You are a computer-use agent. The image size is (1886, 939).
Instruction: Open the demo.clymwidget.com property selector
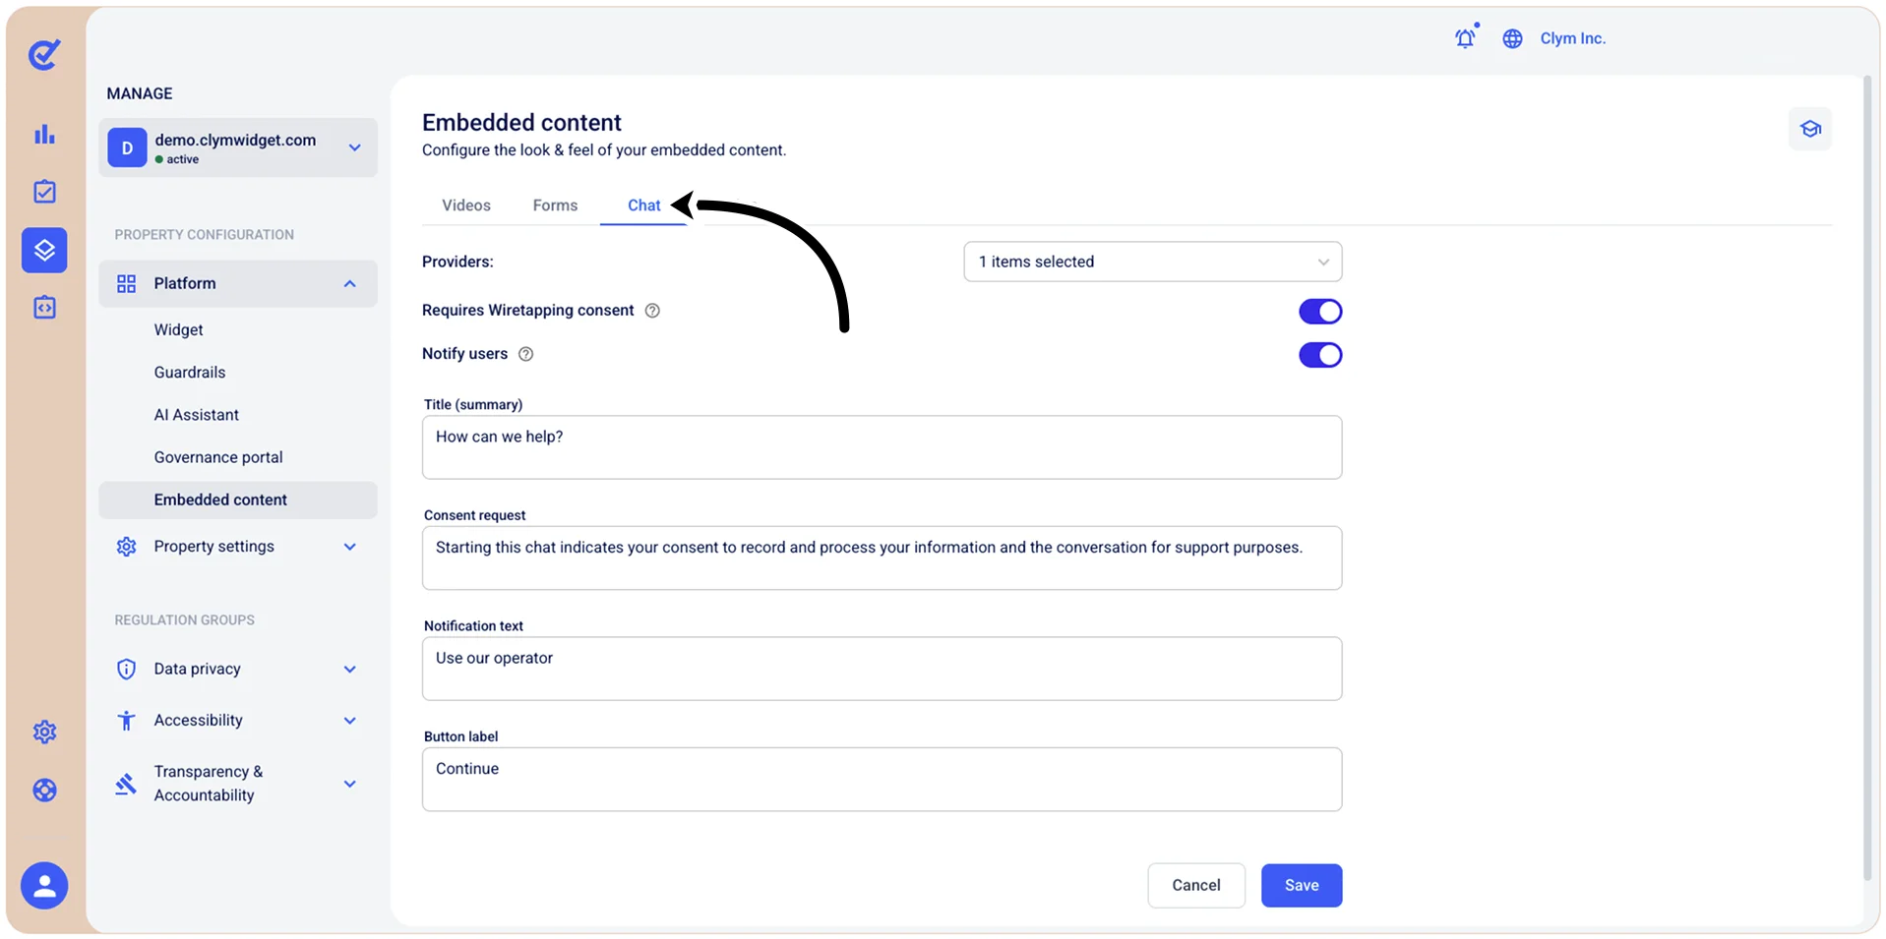(x=238, y=147)
